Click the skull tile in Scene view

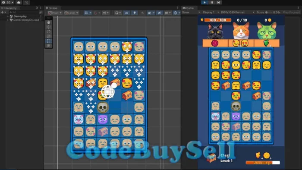point(103,107)
